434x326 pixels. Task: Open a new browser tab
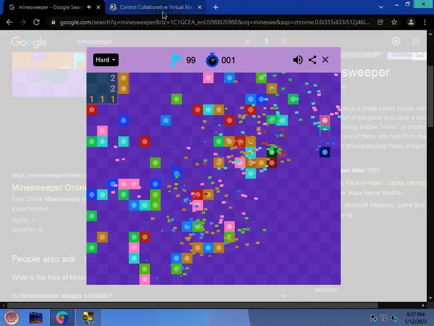[x=216, y=7]
